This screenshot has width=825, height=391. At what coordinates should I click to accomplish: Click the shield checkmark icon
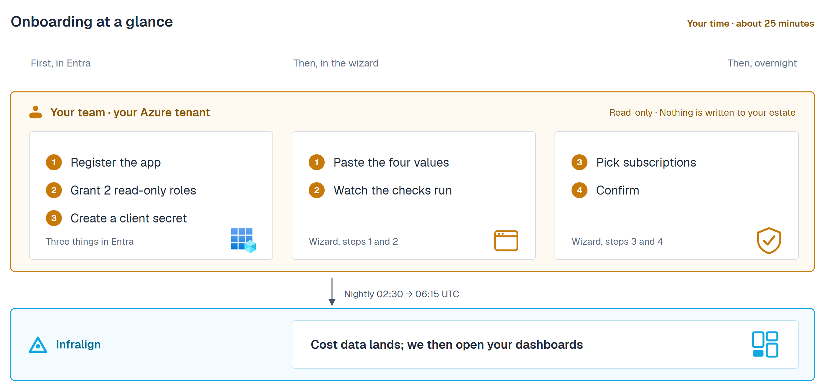point(769,240)
